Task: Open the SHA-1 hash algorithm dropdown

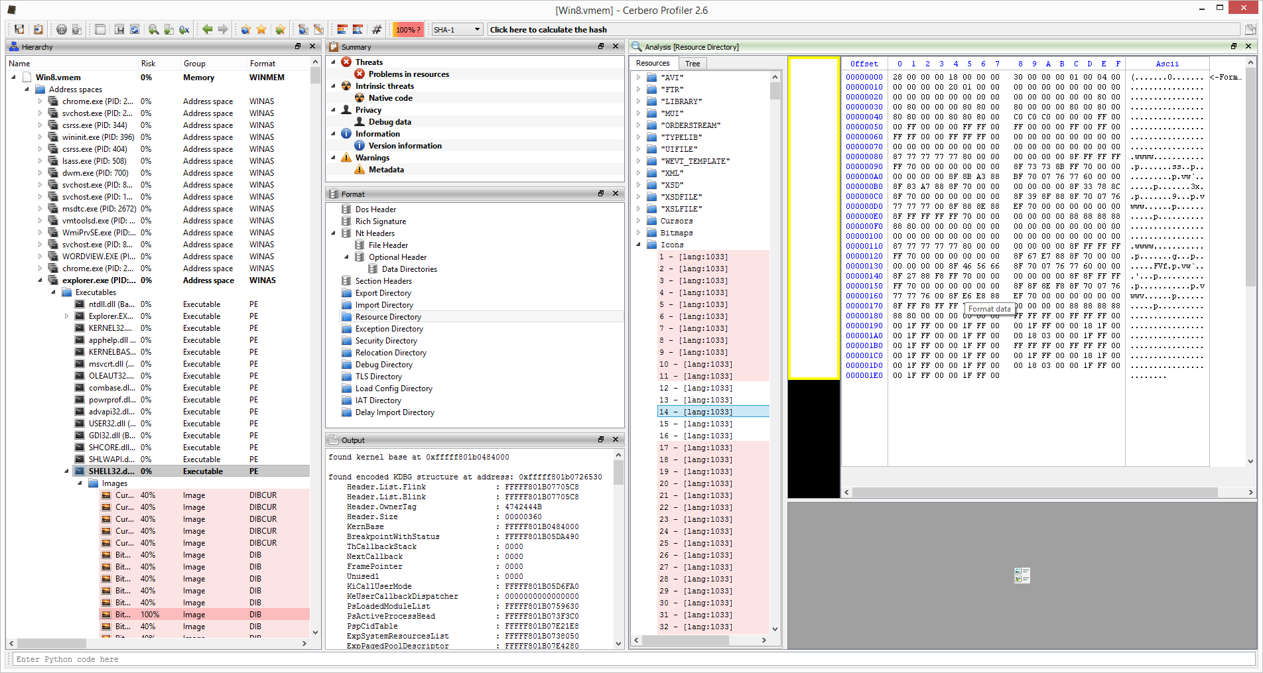Action: pos(457,29)
